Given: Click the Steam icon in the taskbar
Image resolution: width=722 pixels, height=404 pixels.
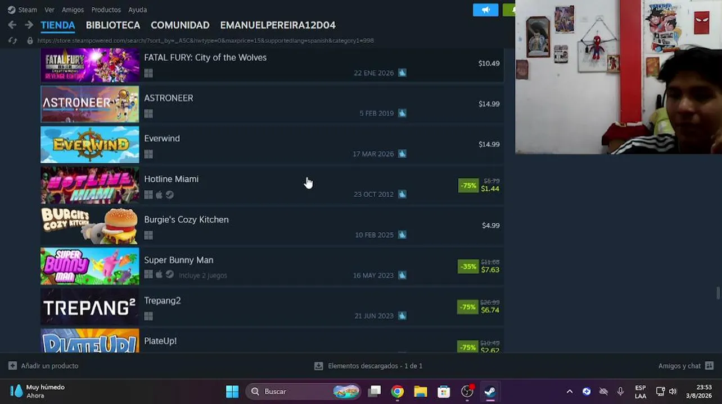Looking at the screenshot, I should (x=490, y=392).
